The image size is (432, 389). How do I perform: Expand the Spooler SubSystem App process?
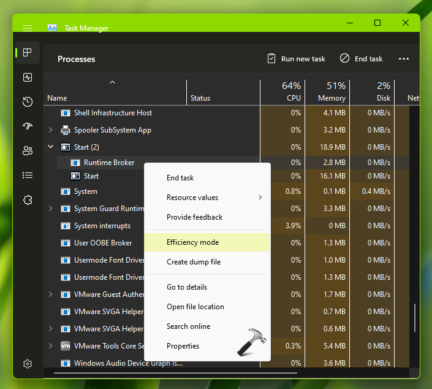(x=51, y=130)
